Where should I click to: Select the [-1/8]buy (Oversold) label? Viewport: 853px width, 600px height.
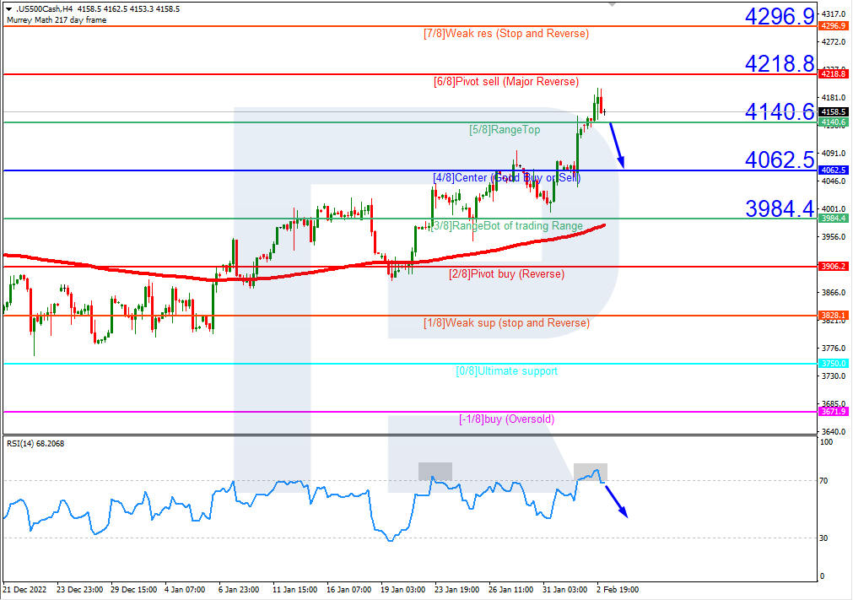[506, 419]
